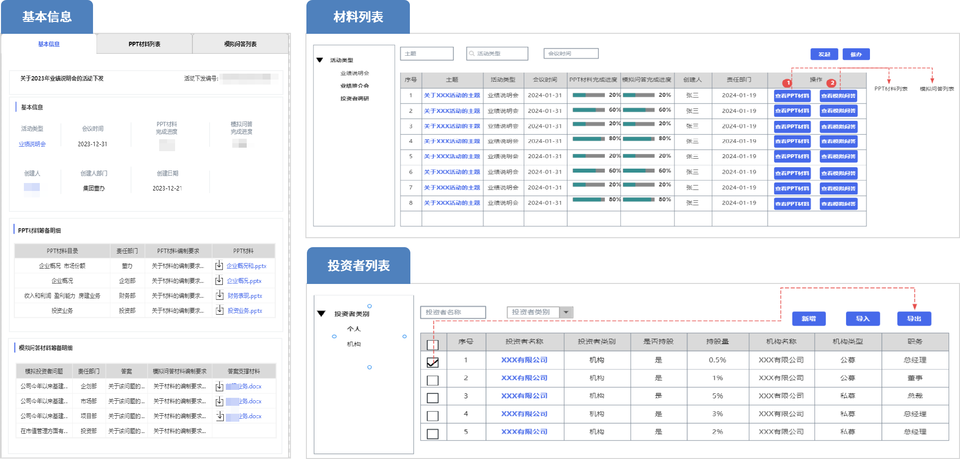
Task: Select 业绩说明会 in the activity type tree
Action: [355, 73]
